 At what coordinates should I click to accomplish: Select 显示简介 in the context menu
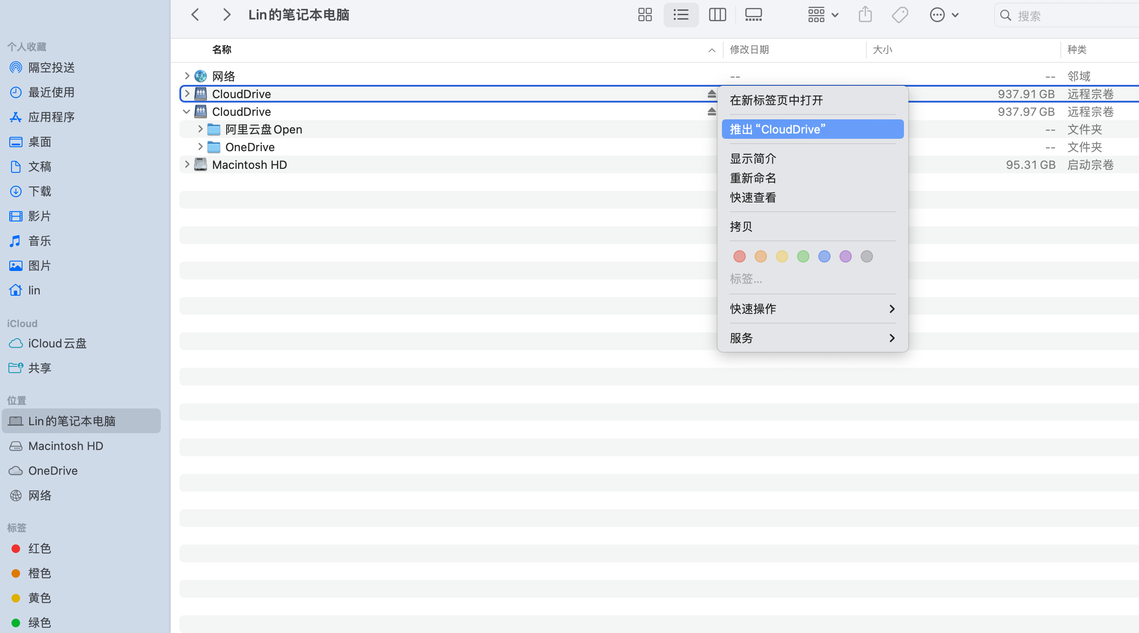coord(752,158)
